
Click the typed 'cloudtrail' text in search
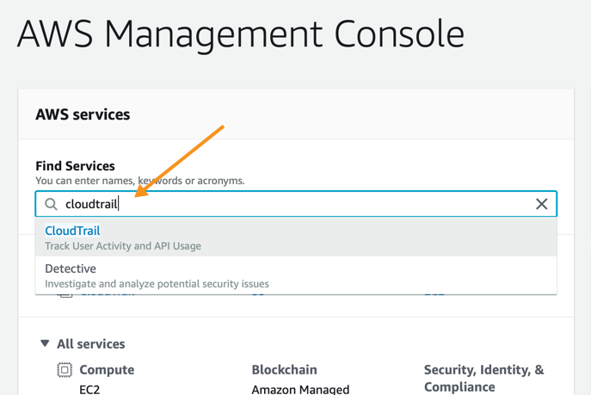point(91,204)
